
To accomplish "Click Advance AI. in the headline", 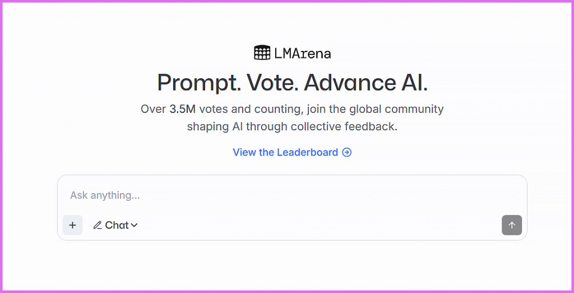I will 365,83.
